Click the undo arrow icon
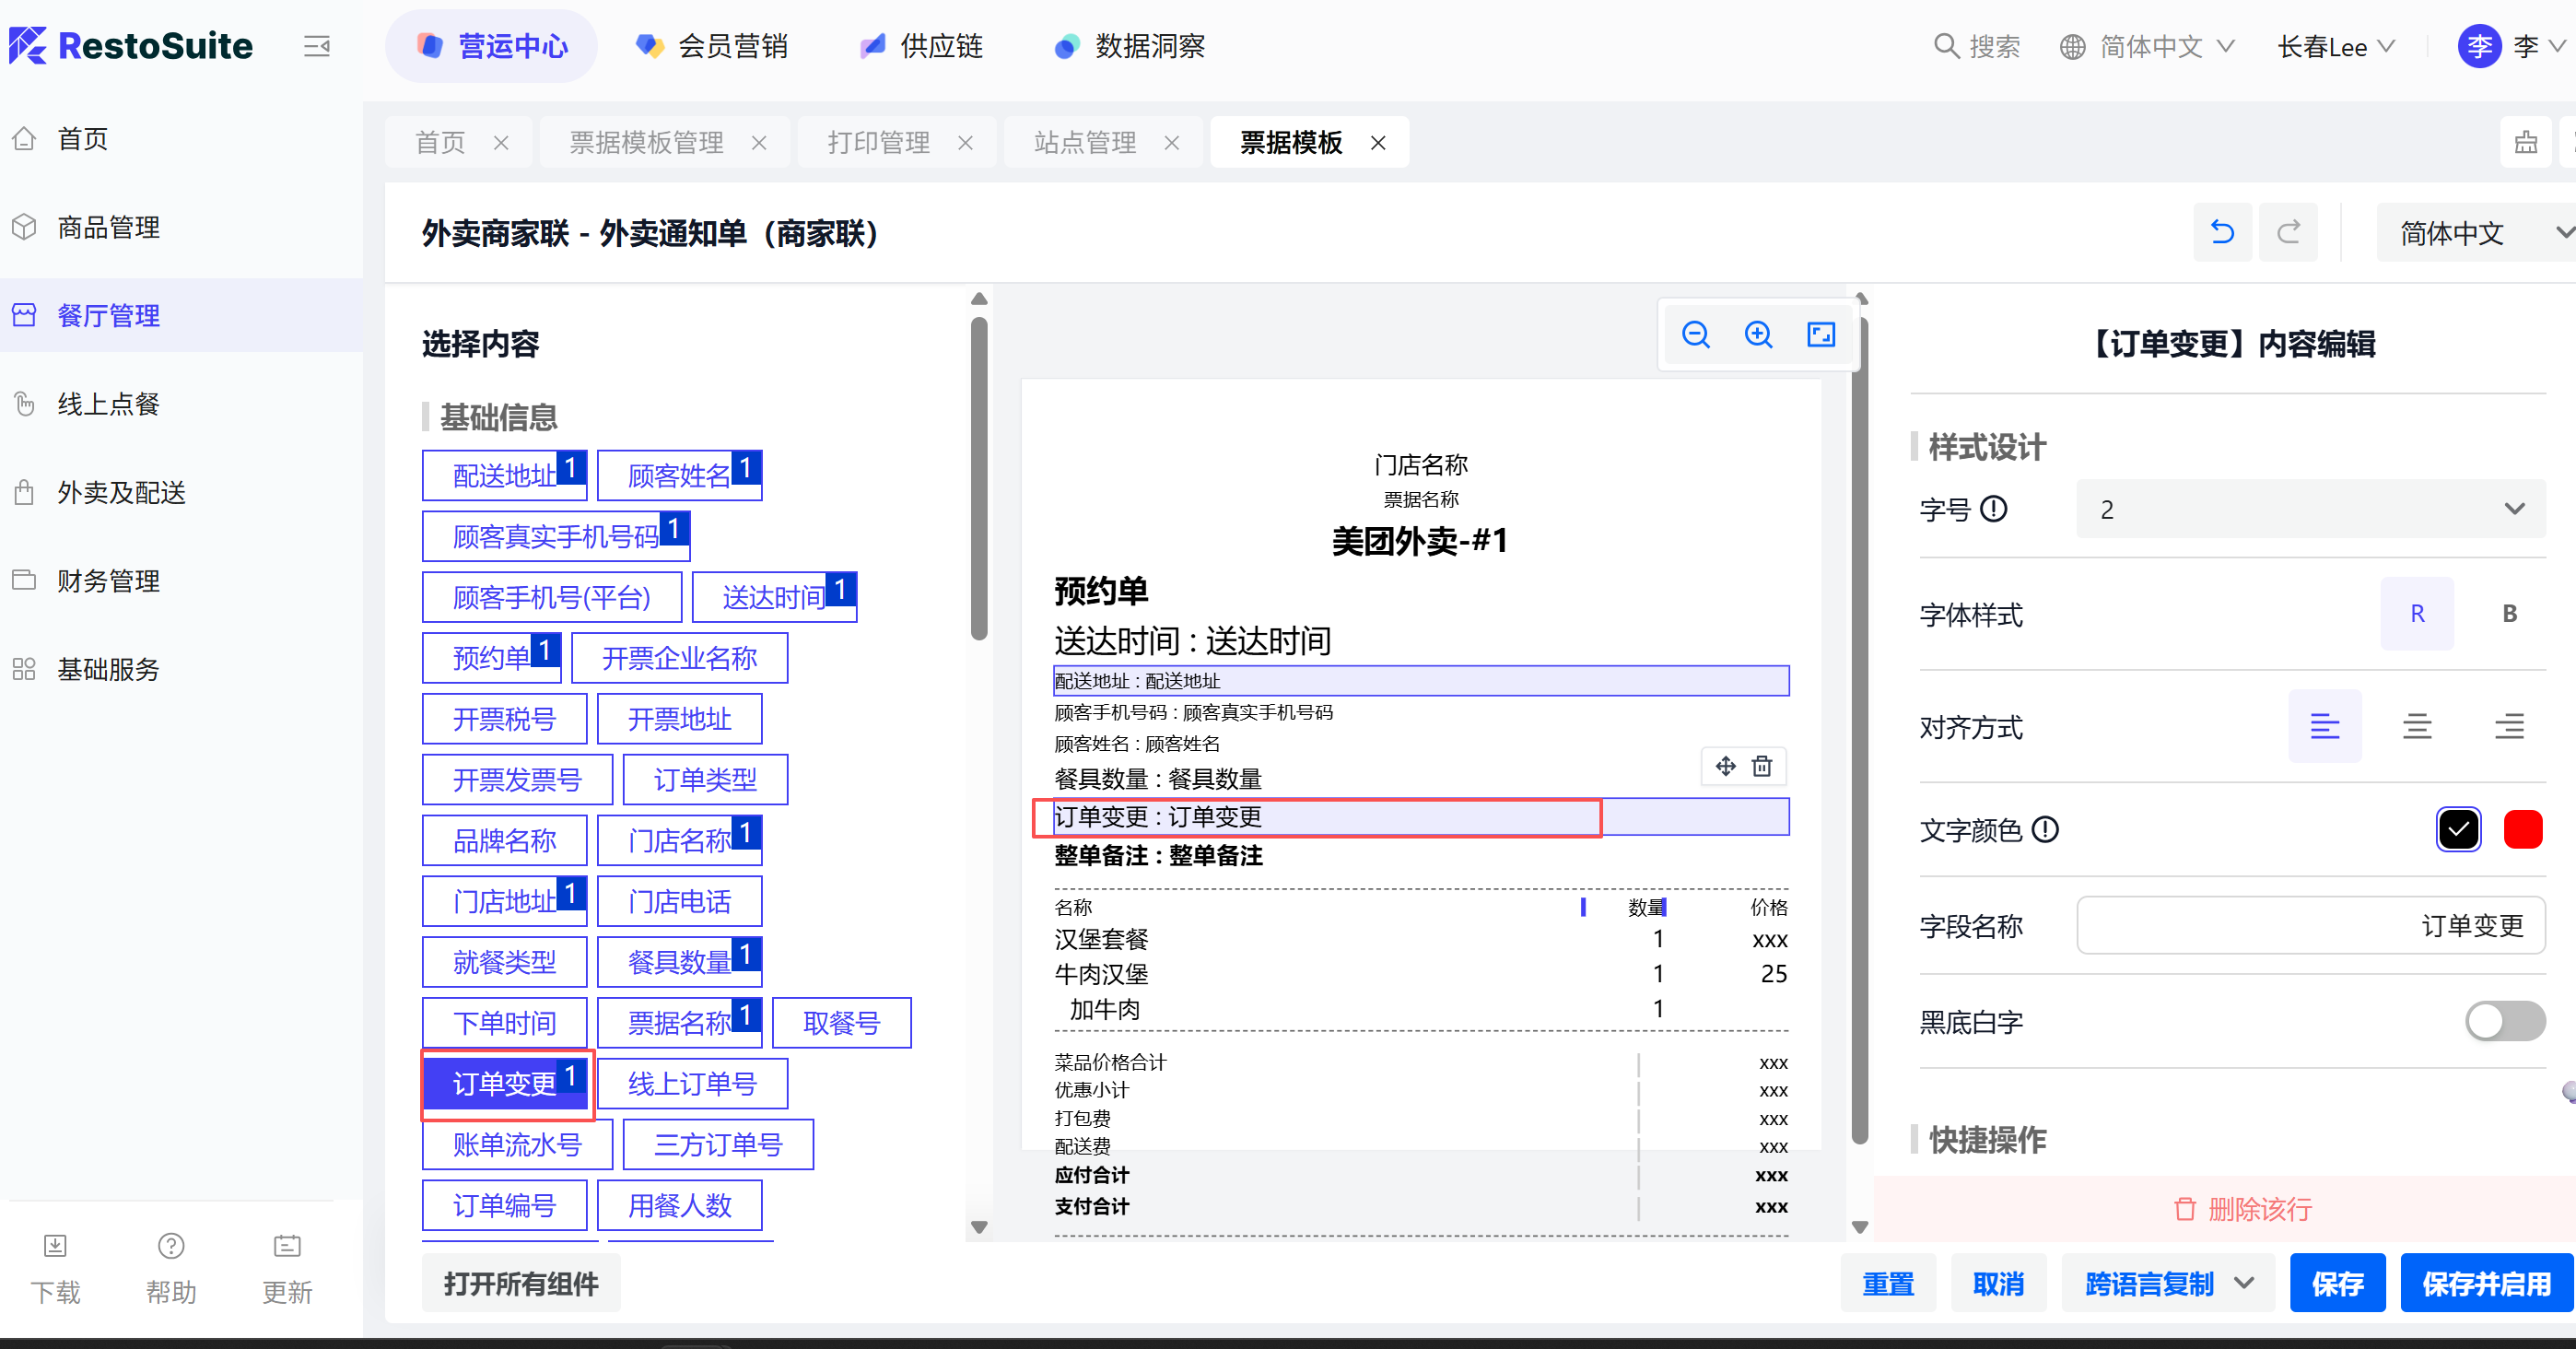2576x1349 pixels. (2222, 233)
